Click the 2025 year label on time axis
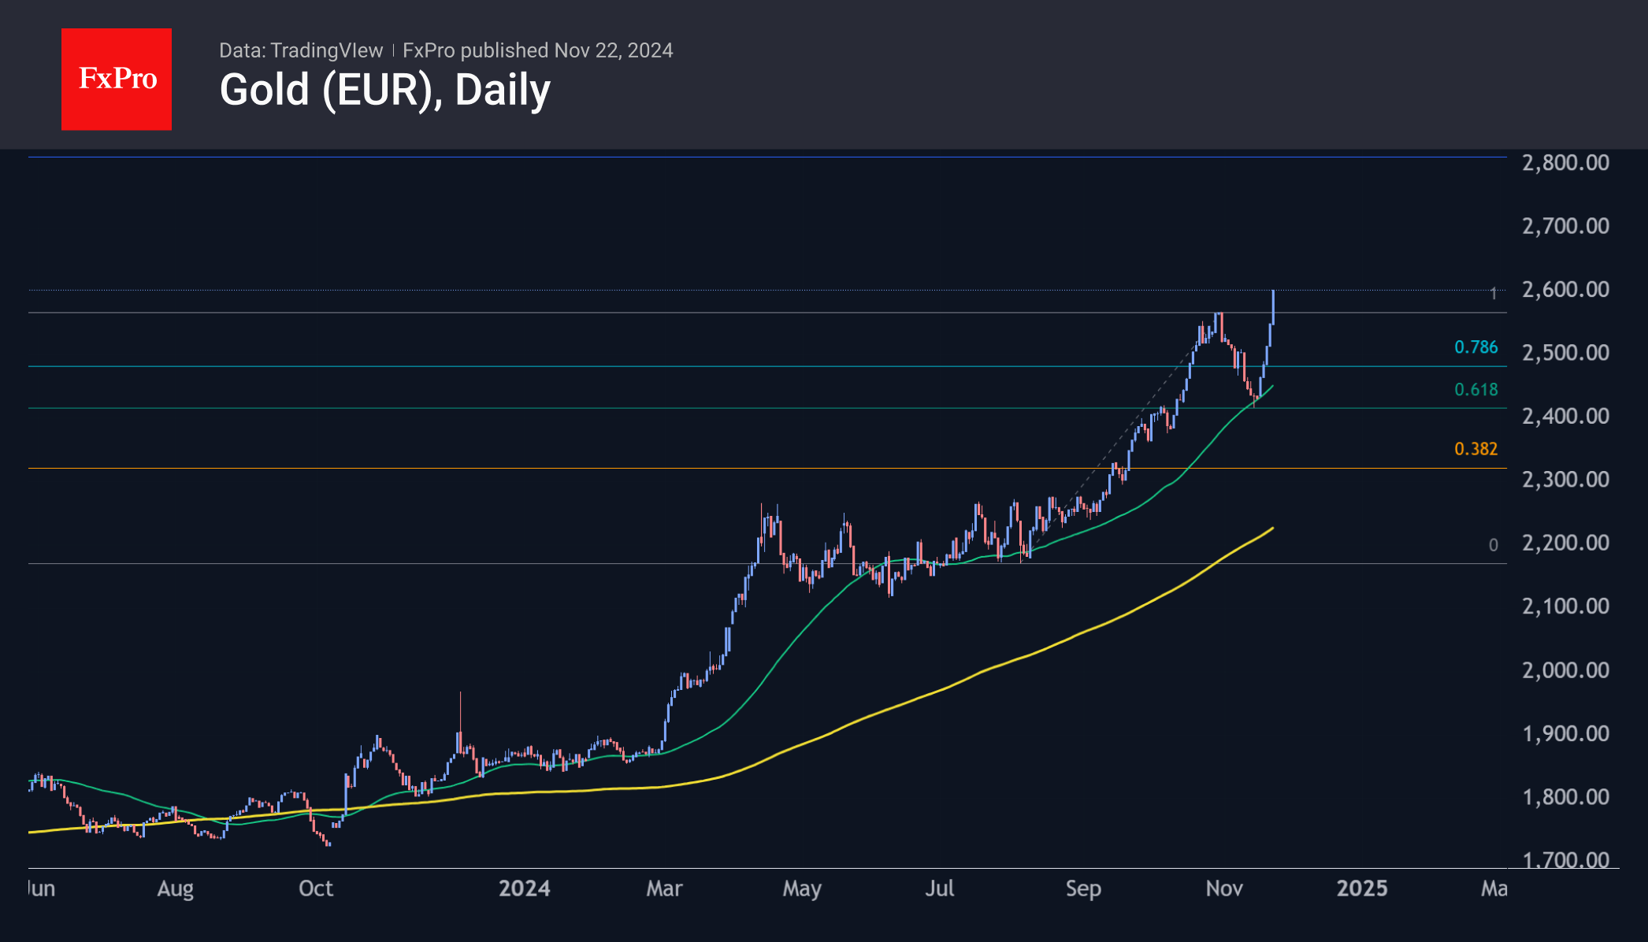This screenshot has height=942, width=1648. click(x=1362, y=888)
